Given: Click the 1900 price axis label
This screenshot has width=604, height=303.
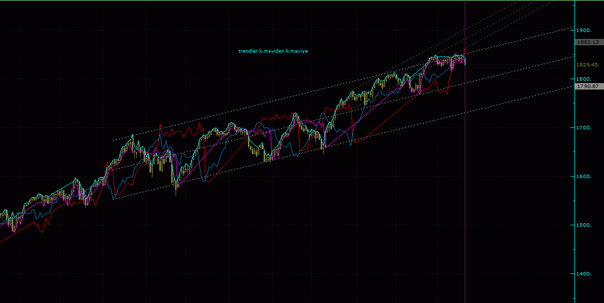Looking at the screenshot, I should [584, 30].
